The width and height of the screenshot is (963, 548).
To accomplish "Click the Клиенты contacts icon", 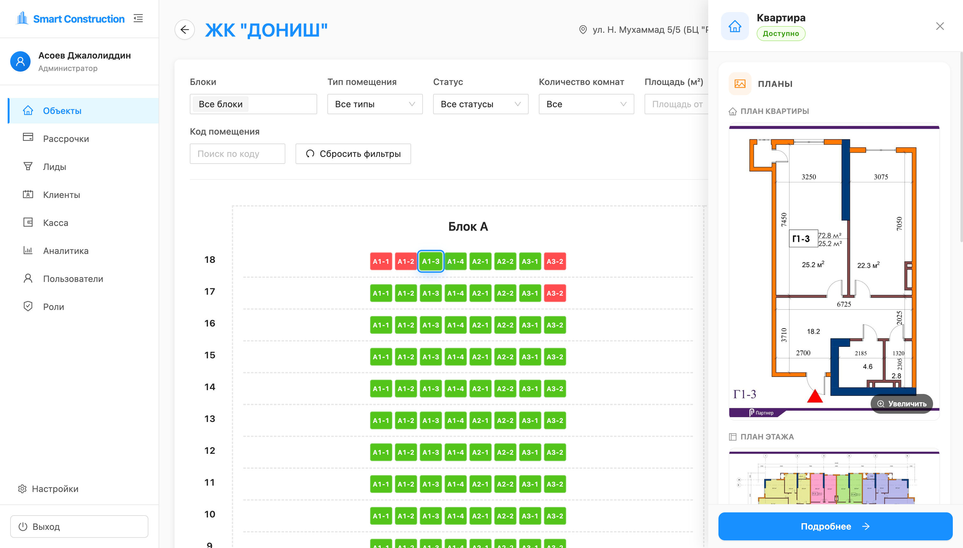I will (x=28, y=194).
